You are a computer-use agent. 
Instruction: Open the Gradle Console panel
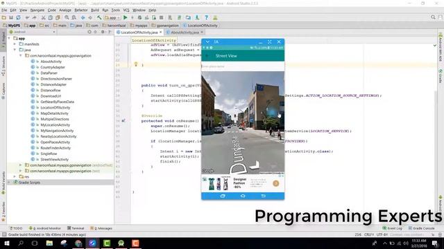click(422, 228)
